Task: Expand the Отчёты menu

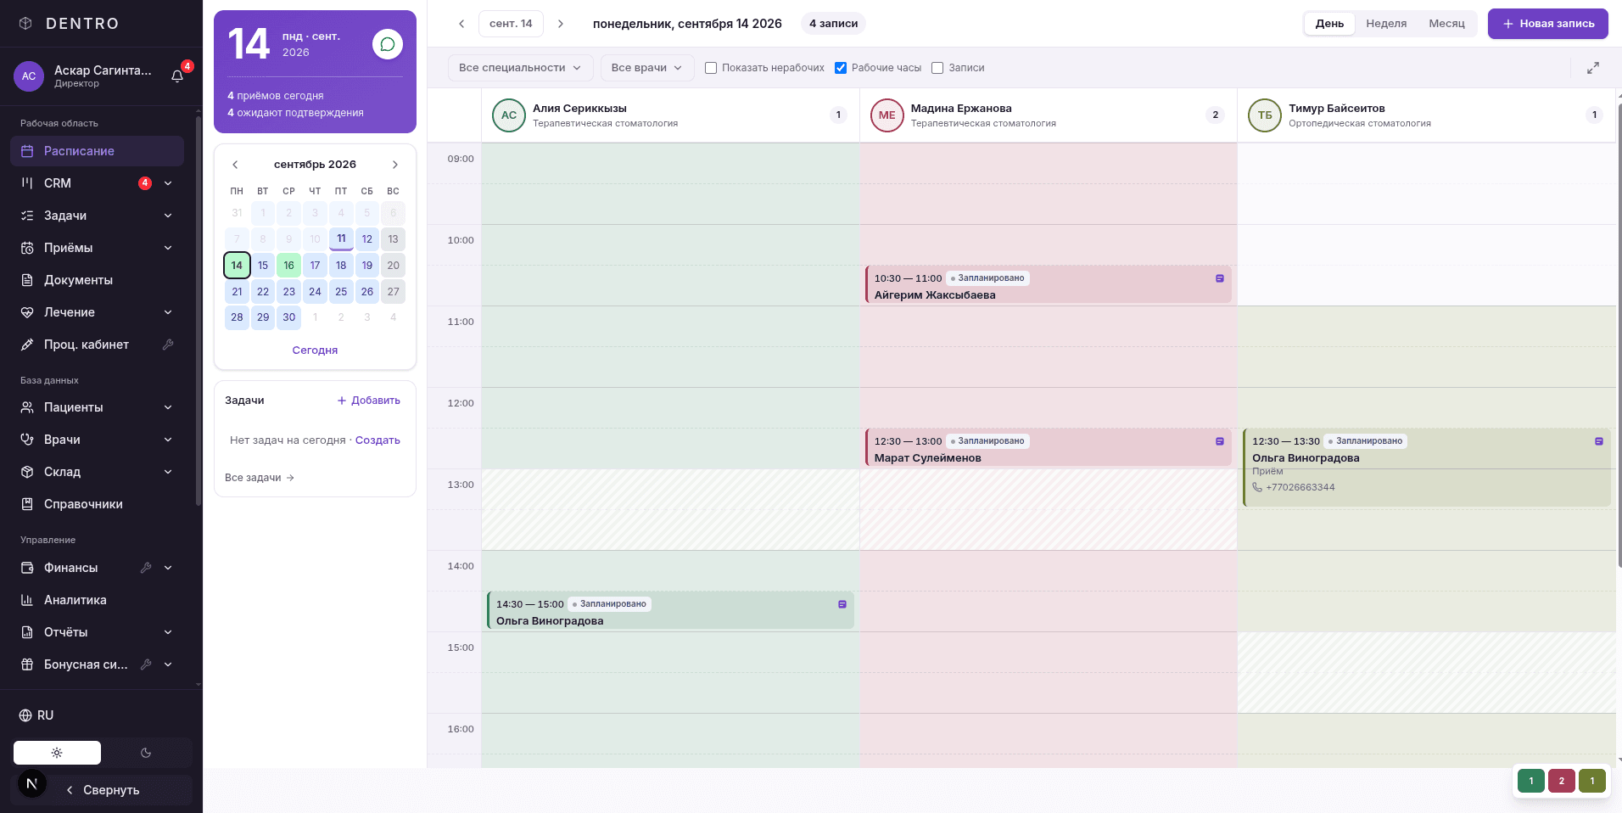Action: pos(168,632)
